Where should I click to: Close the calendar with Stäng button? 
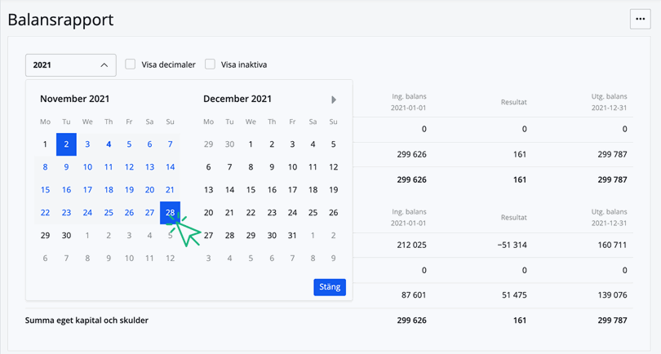[330, 287]
